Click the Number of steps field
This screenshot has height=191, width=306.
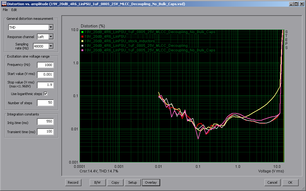(x=45, y=103)
